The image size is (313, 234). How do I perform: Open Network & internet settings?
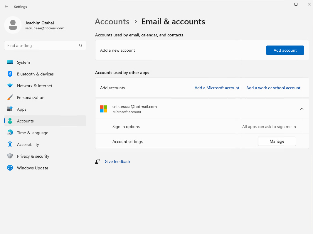pos(45,86)
